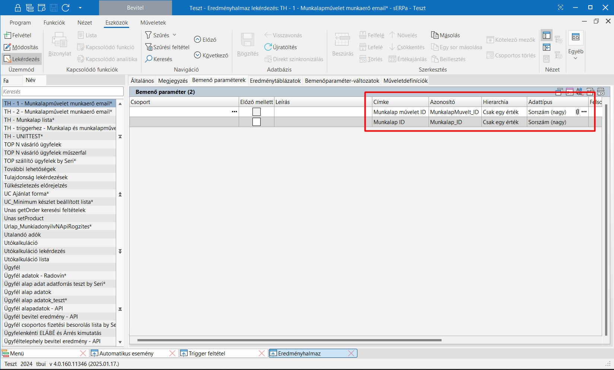Open the quick access toolbar dropdown arrow
The width and height of the screenshot is (614, 370).
point(80,8)
